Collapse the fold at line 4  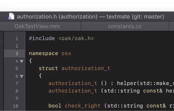pyautogui.click(x=21, y=61)
